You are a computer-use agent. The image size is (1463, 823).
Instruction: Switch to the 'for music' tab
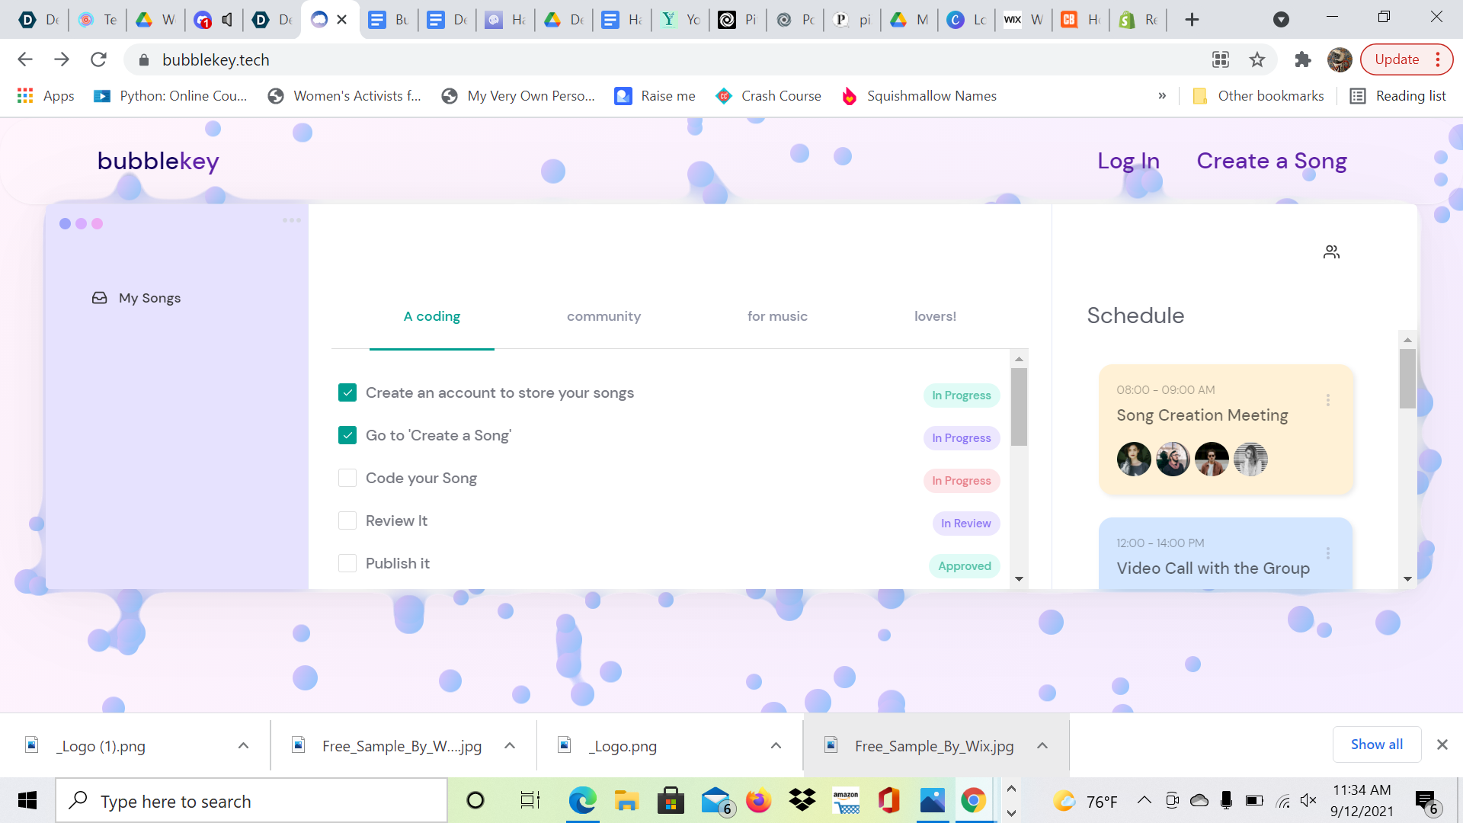[777, 316]
